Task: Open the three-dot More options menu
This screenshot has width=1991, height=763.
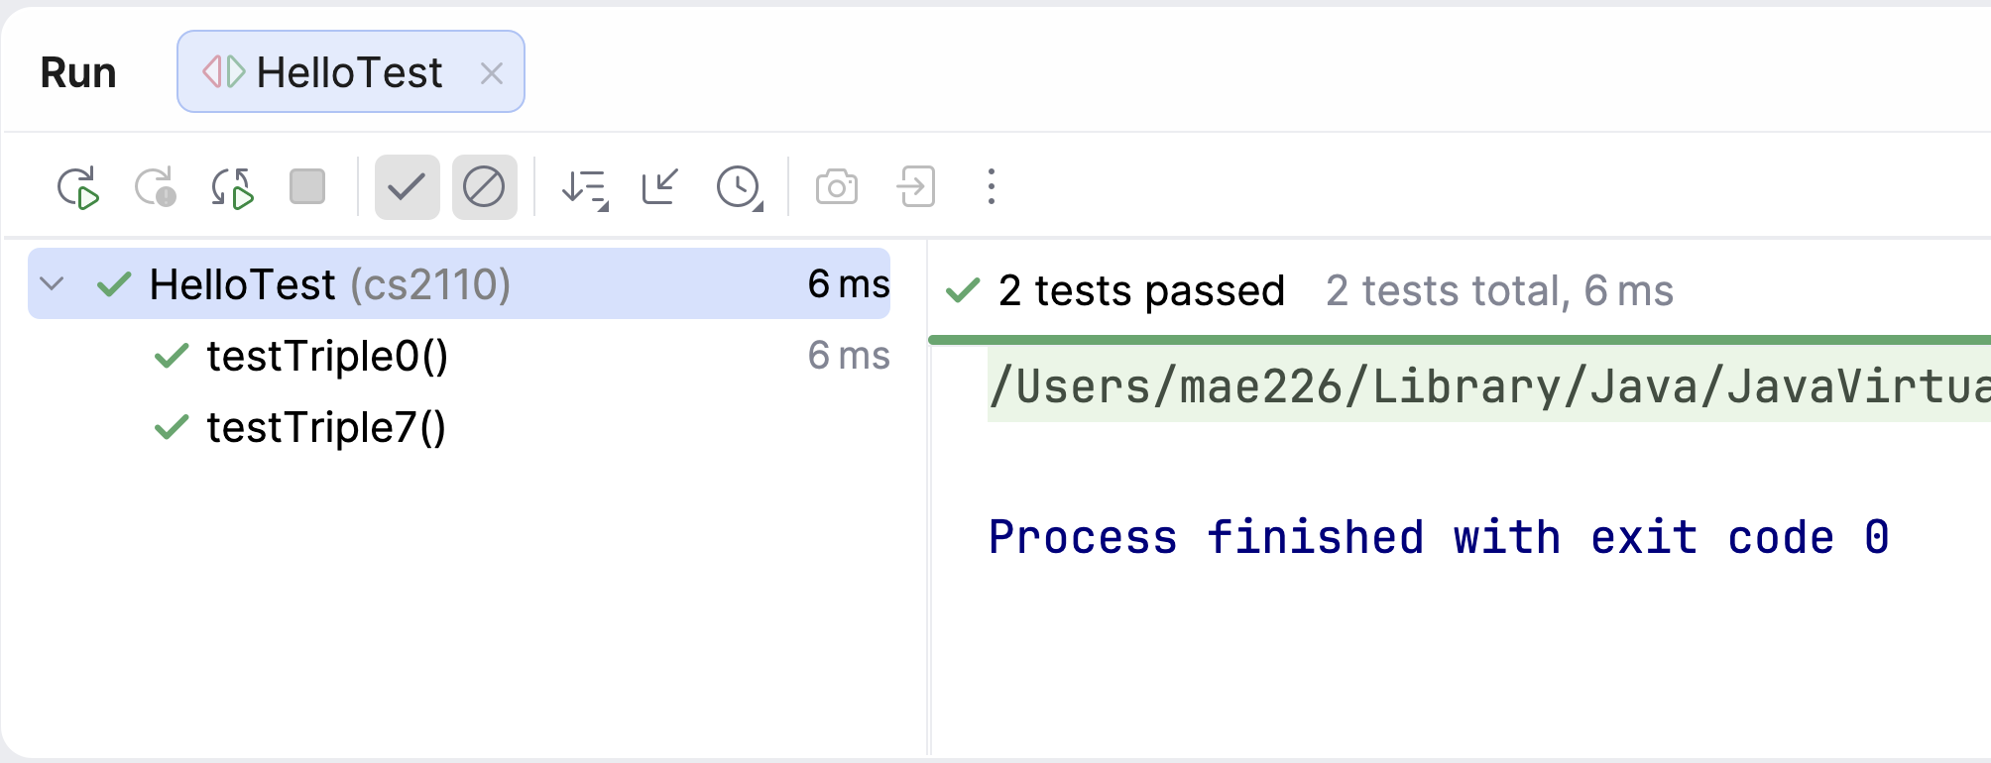Action: click(x=991, y=187)
